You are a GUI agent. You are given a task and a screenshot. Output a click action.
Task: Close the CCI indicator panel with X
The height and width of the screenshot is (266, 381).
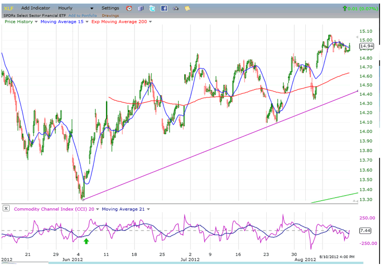click(x=6, y=209)
